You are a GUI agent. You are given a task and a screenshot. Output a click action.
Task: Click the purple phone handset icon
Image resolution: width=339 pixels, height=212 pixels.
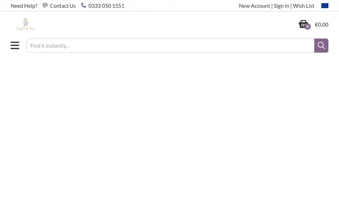click(83, 5)
